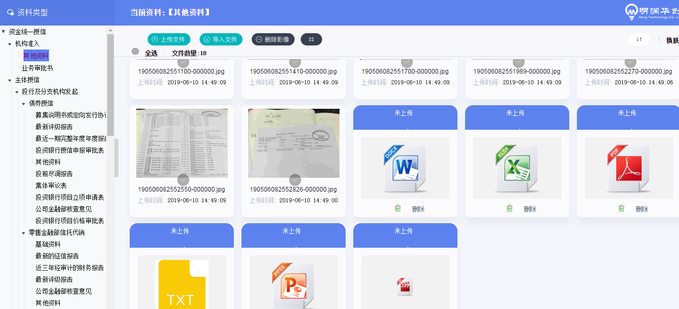Collapse the 零售金融部信托代销 tree node
The height and width of the screenshot is (309, 679).
click(23, 233)
